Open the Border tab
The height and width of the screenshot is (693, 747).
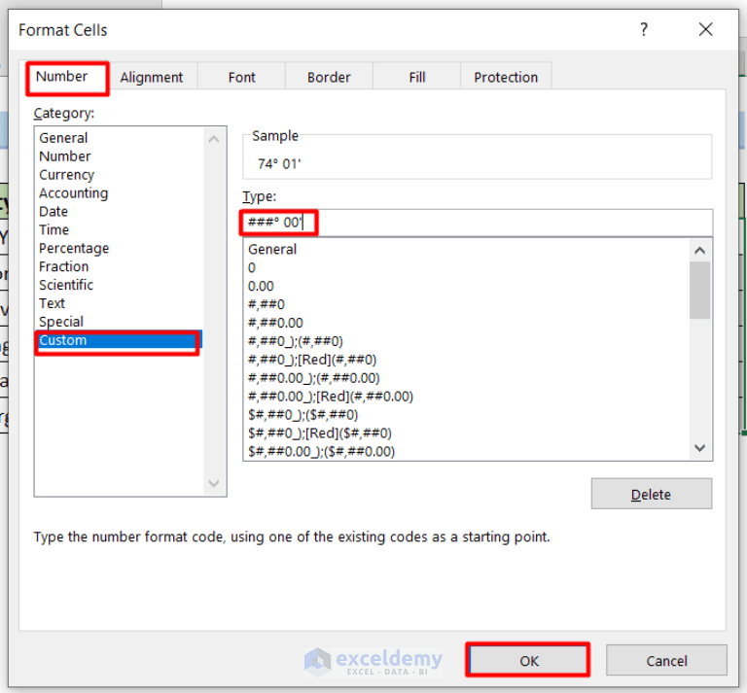(x=329, y=77)
